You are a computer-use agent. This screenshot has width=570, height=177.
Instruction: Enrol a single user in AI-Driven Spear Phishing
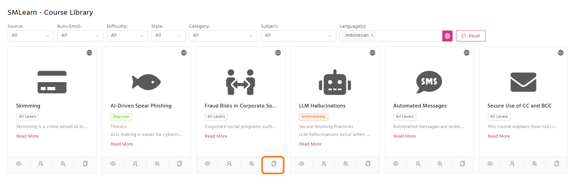135,164
